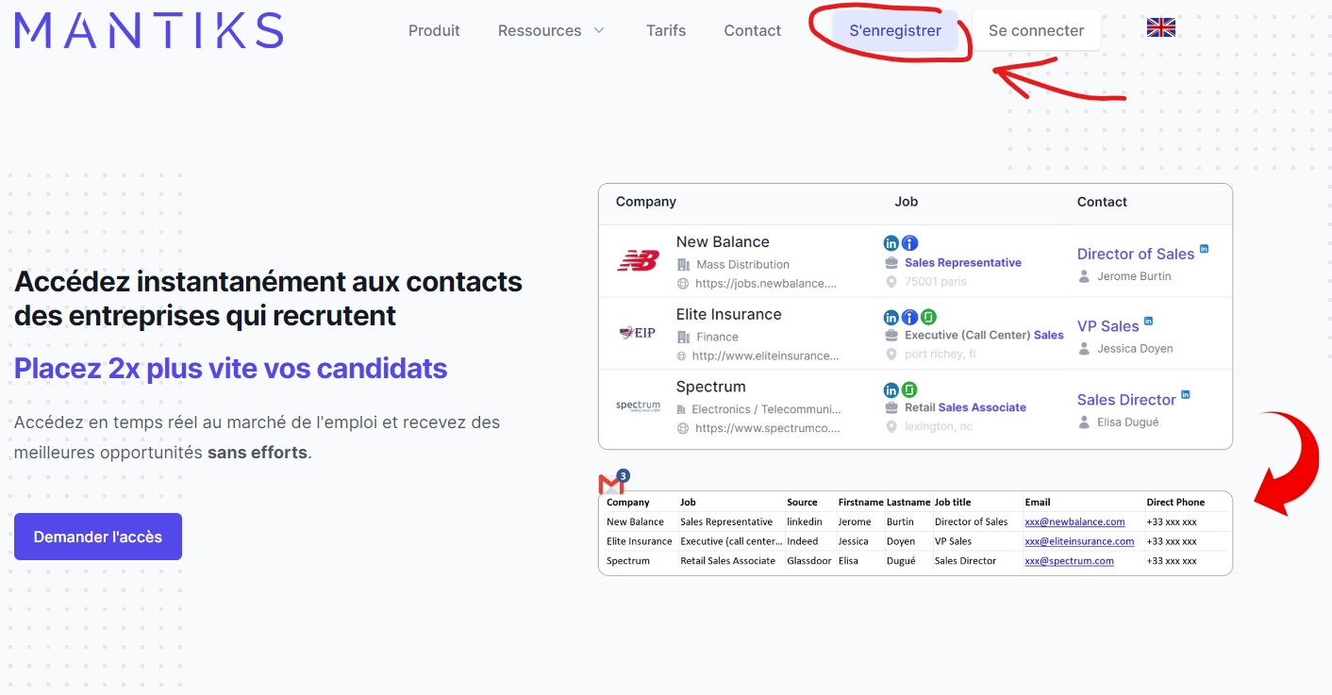Click the New Balance company name
The height and width of the screenshot is (695, 1332).
coord(723,242)
